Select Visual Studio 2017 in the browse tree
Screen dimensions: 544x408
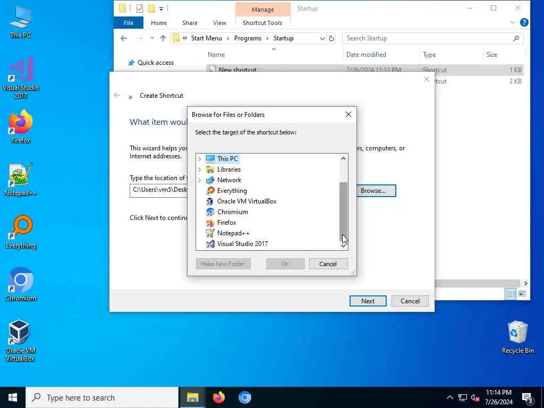pos(237,243)
